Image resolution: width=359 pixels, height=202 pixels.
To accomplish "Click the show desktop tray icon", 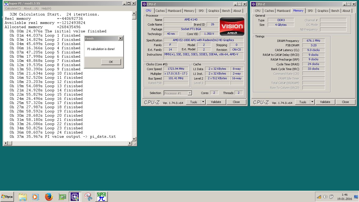I will pos(356,197).
